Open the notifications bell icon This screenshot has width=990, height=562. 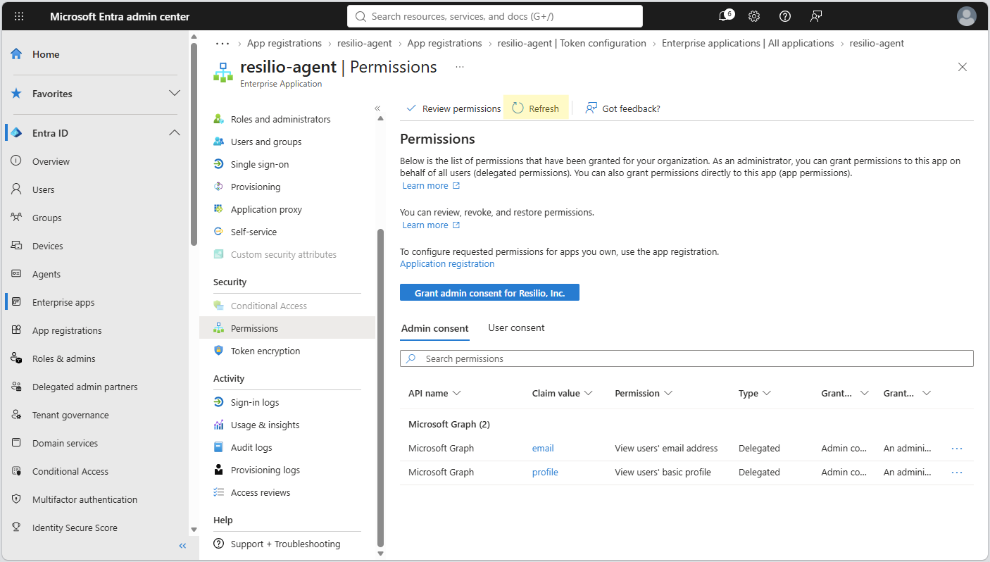point(725,16)
